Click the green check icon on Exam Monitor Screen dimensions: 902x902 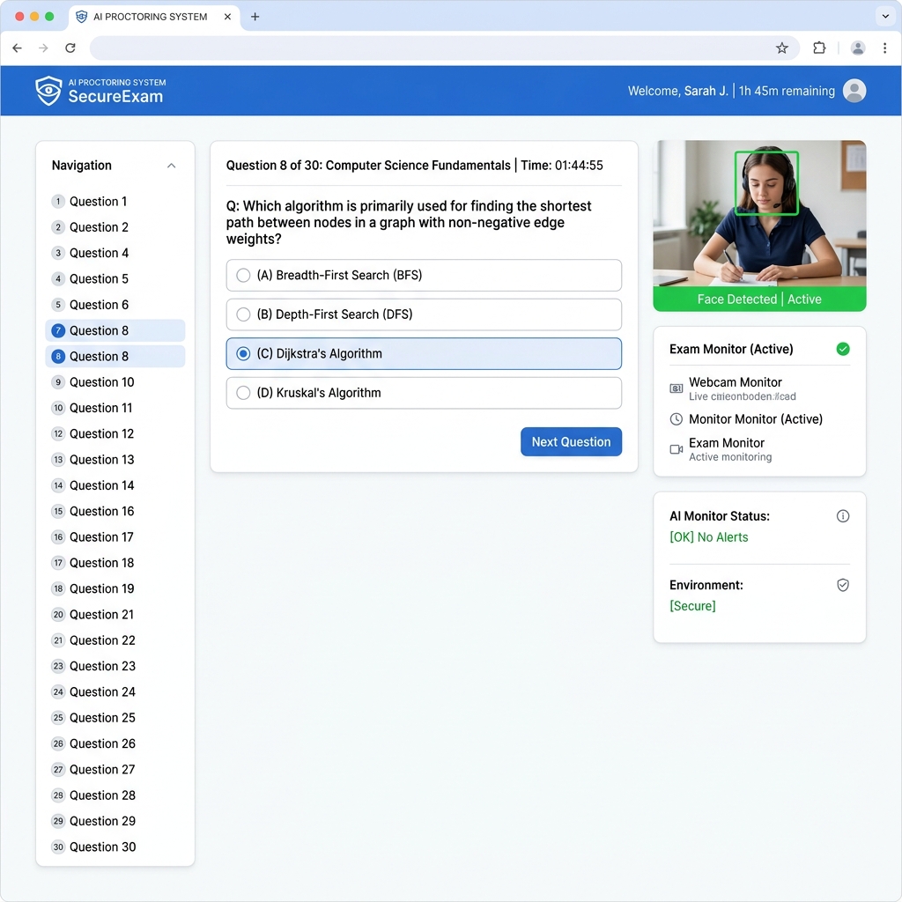point(843,349)
